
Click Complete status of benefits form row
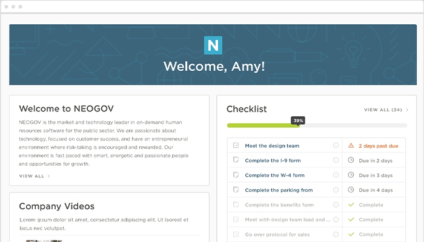coord(371,205)
